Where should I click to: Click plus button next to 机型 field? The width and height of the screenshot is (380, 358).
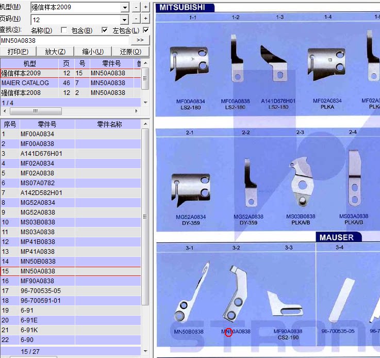[145, 7]
